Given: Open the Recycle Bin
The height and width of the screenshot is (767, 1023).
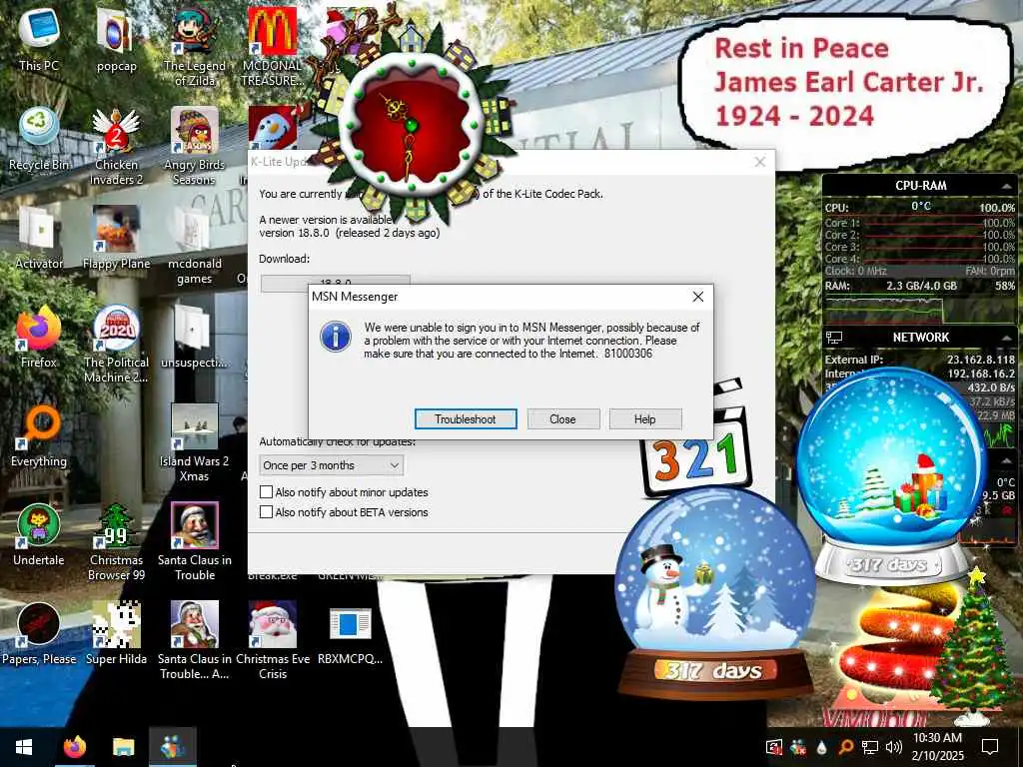Looking at the screenshot, I should 39,138.
